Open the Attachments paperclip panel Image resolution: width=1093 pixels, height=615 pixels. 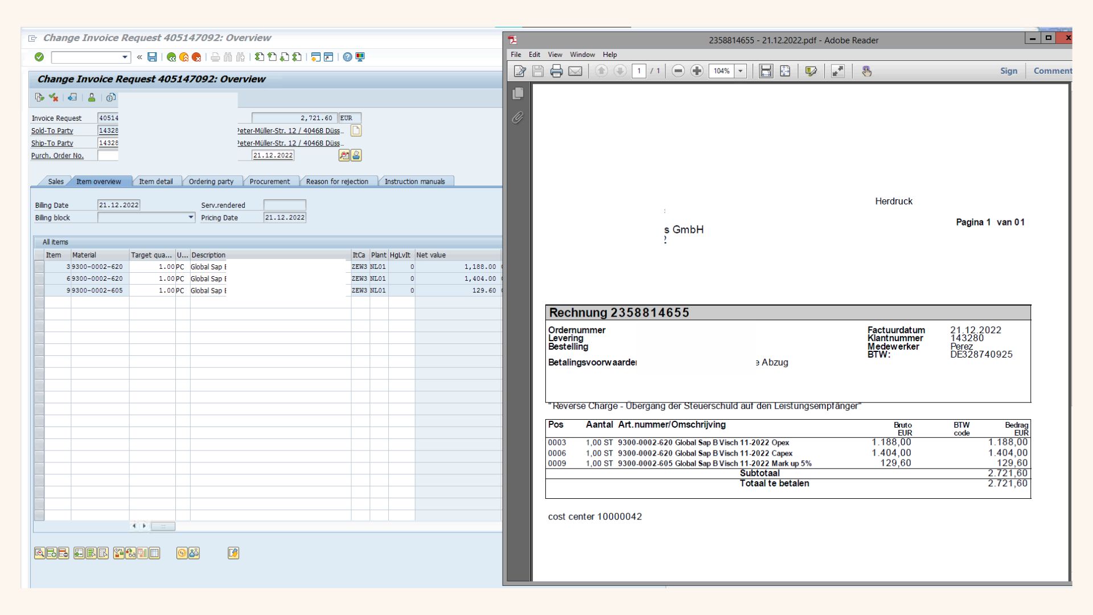point(517,118)
